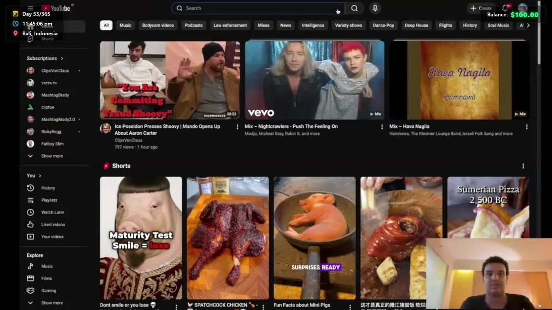This screenshot has height=310, width=552.
Task: Open options menu for Nightcrawlers mix
Action: pos(382,127)
